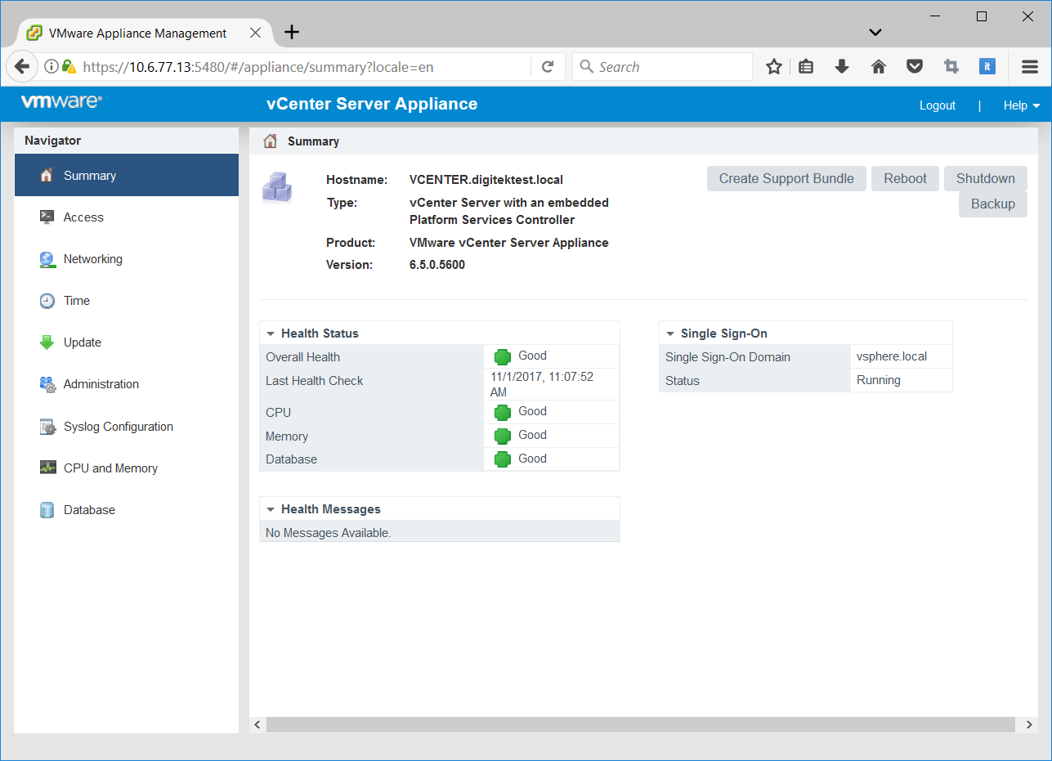Open the Help dropdown menu
The width and height of the screenshot is (1052, 761).
click(x=1022, y=105)
